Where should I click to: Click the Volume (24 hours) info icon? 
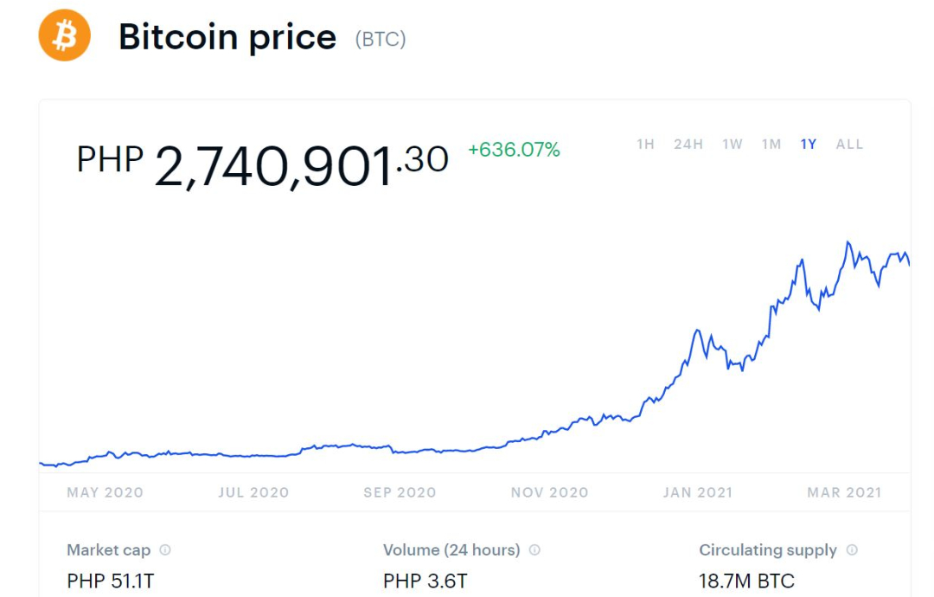(x=534, y=550)
